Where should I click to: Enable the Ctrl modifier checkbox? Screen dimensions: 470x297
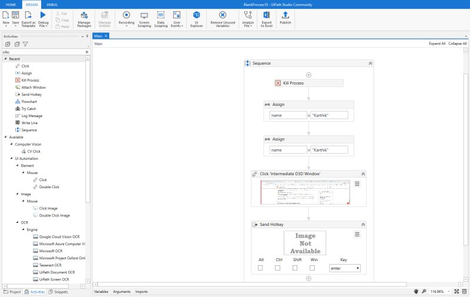[x=277, y=268]
